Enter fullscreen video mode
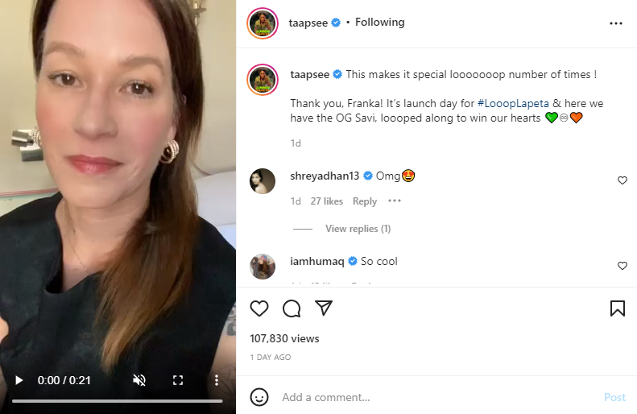 [178, 380]
